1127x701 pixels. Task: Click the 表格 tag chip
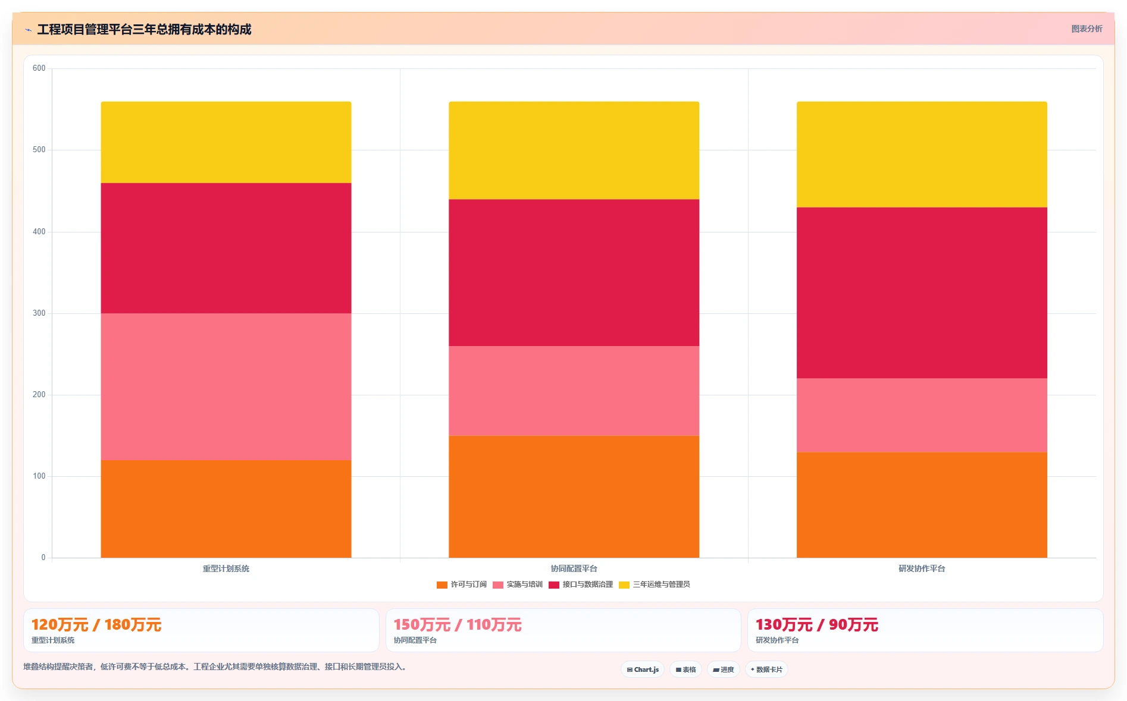685,669
